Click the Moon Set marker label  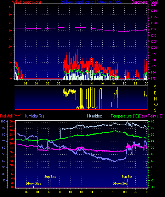120,184
